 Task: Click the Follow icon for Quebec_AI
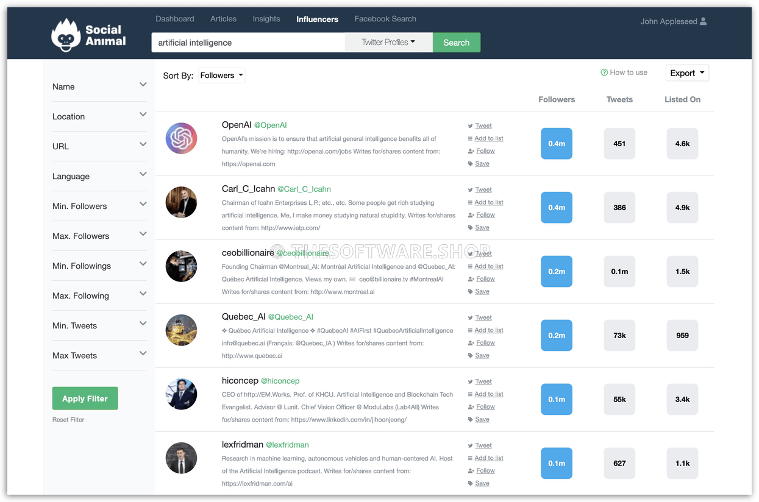pyautogui.click(x=470, y=343)
